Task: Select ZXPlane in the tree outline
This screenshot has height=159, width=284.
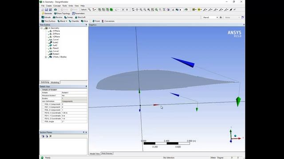Action: (x=56, y=34)
